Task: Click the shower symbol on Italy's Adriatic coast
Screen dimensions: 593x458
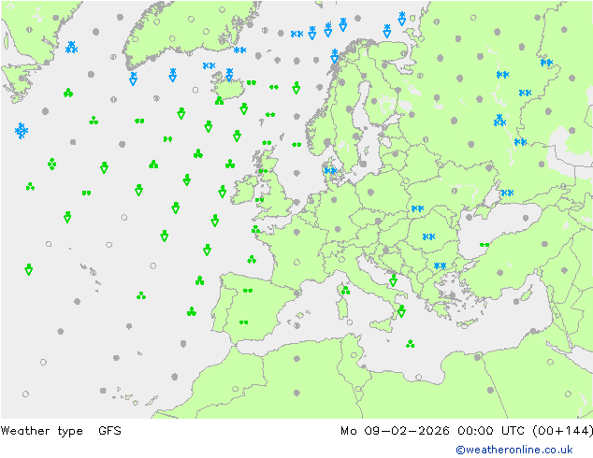Action: (394, 280)
